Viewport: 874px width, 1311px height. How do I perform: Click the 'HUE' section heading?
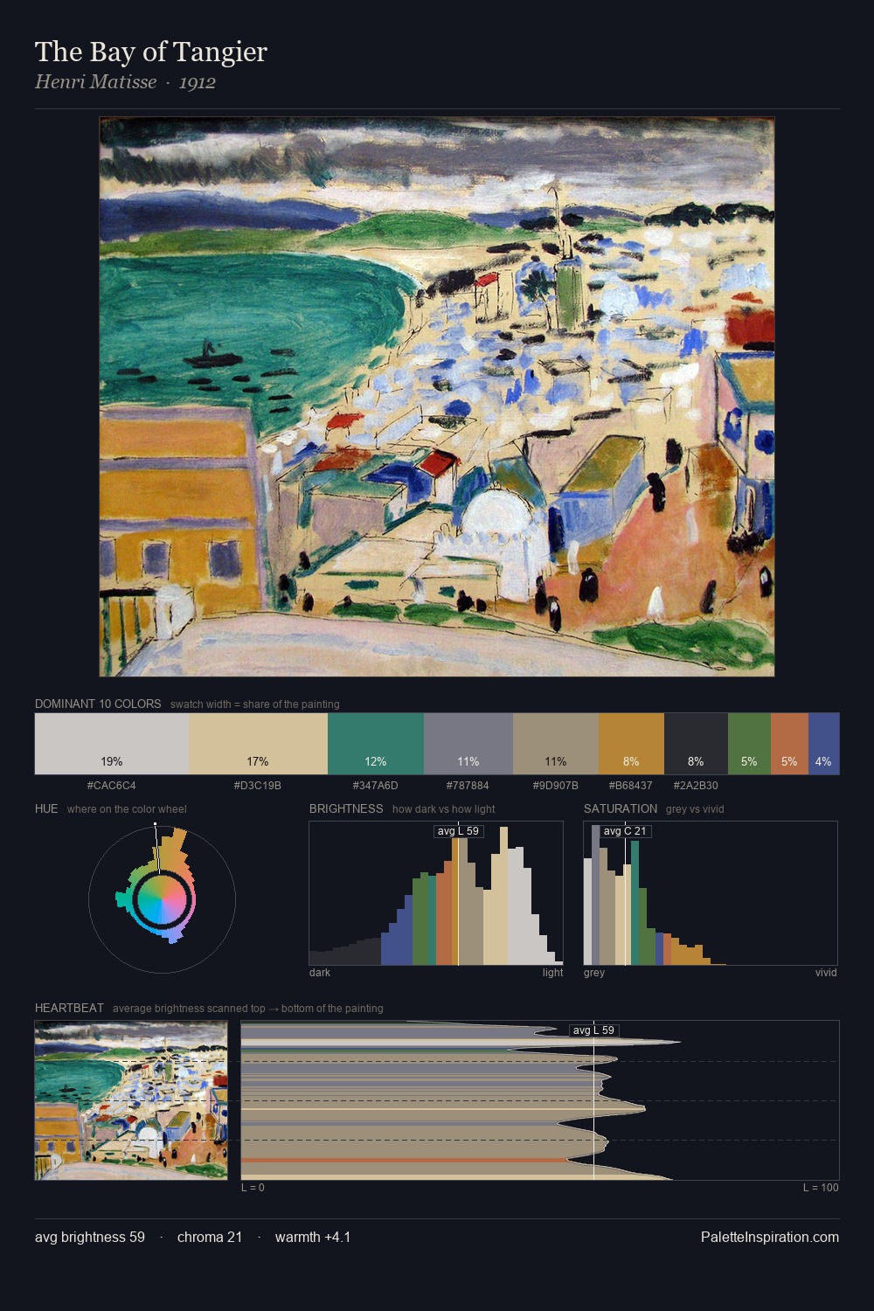point(46,808)
